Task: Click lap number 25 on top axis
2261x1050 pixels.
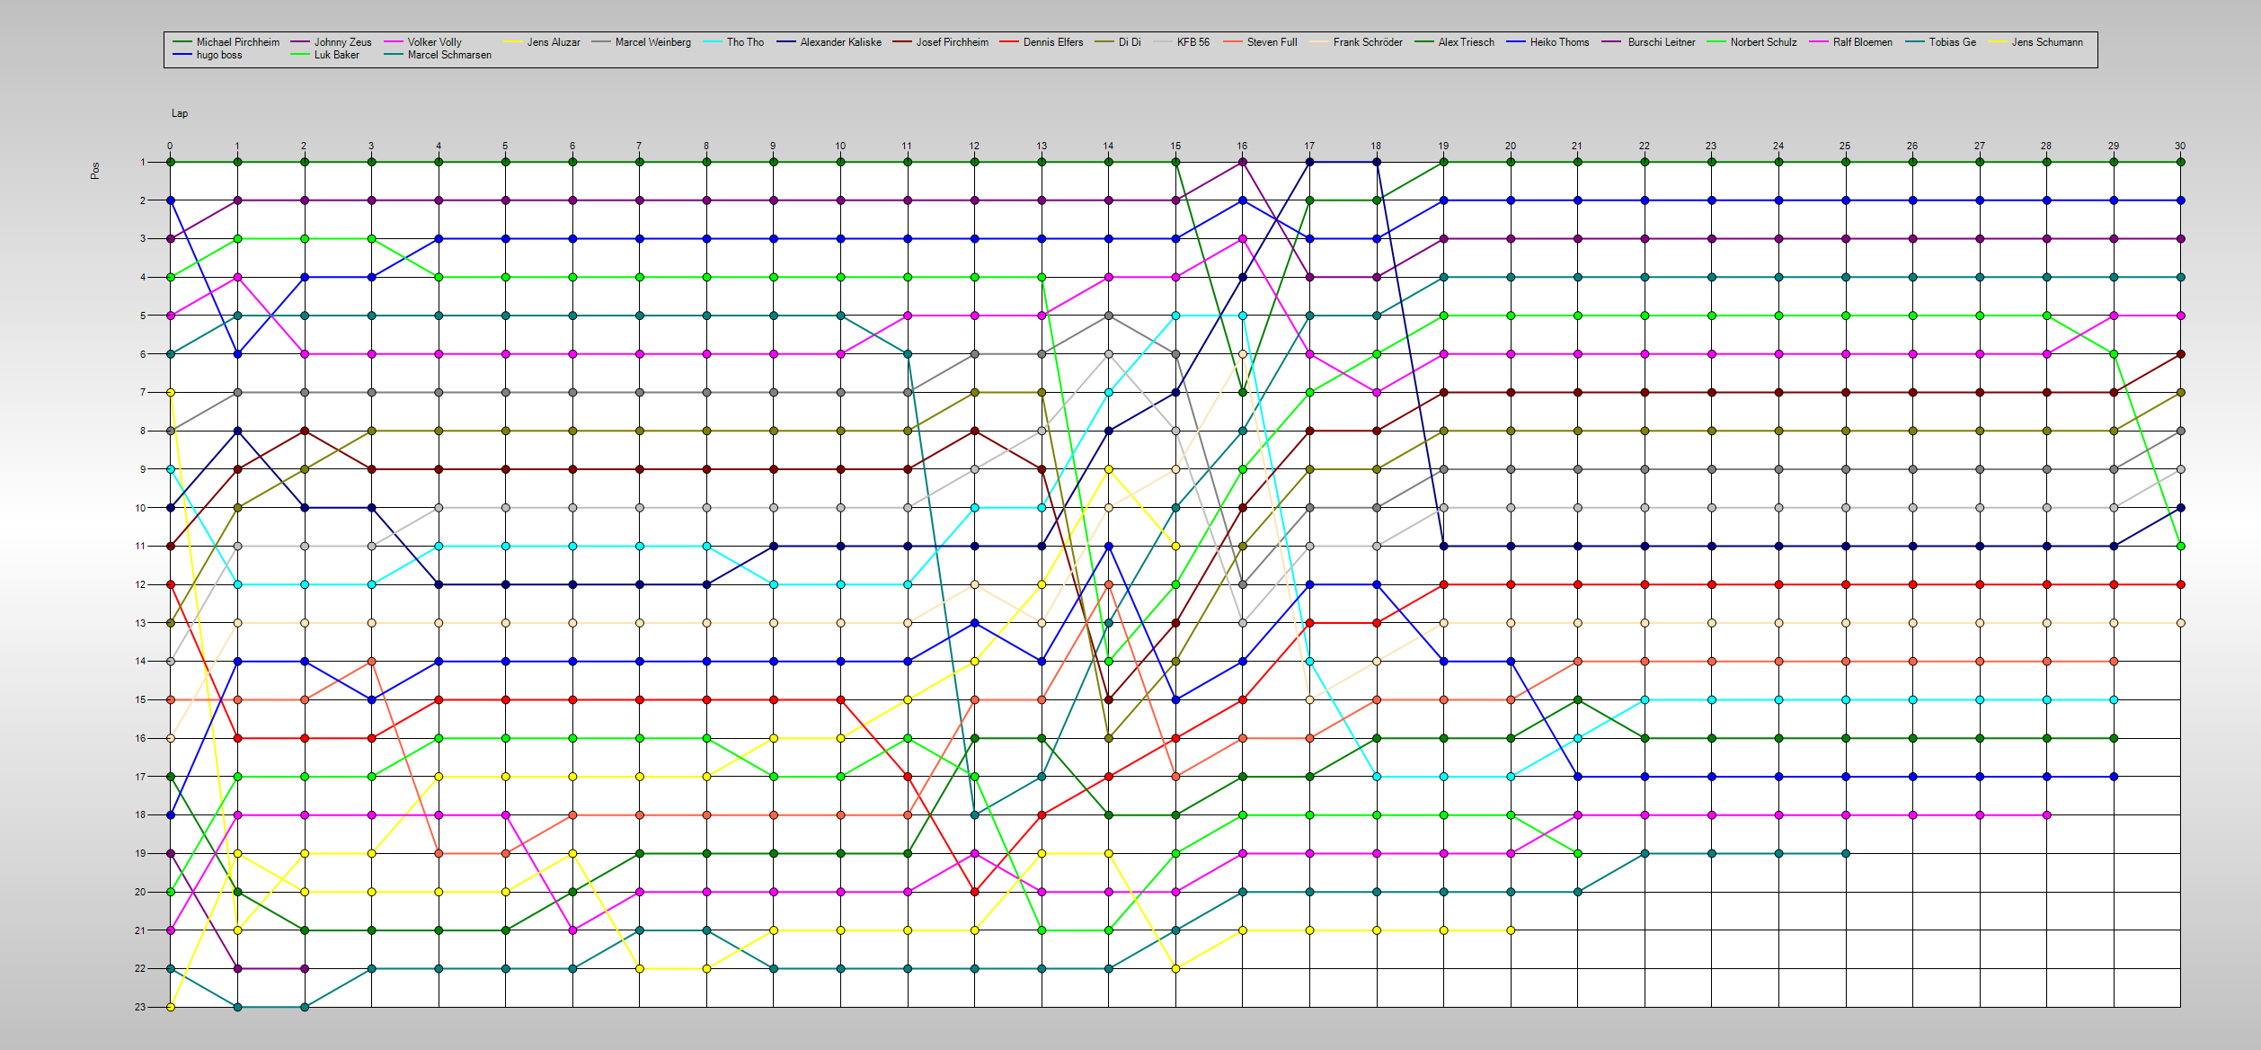Action: (x=1845, y=146)
